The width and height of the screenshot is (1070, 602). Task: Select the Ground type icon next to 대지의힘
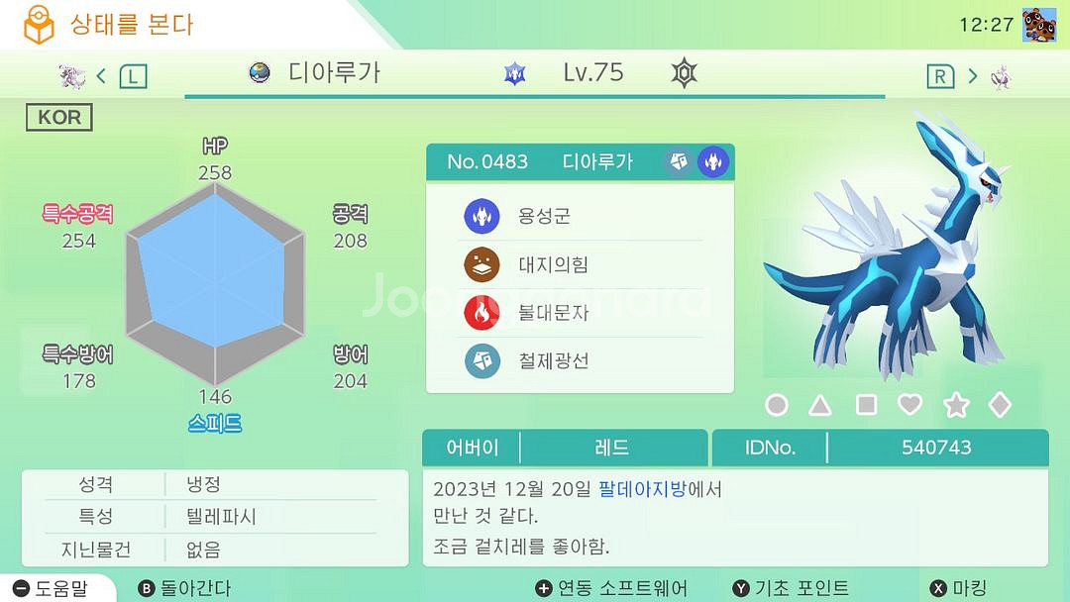click(481, 264)
